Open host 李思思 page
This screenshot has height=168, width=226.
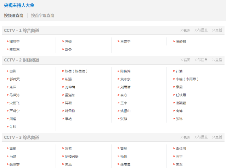click(x=125, y=164)
